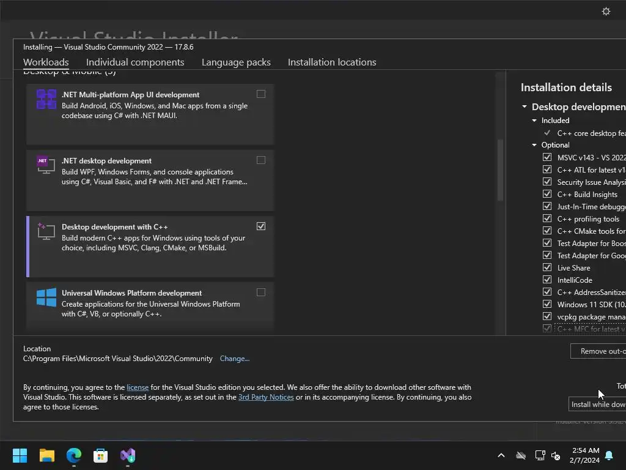Uncheck Windows 11 SDK option
The image size is (626, 470).
(x=547, y=304)
